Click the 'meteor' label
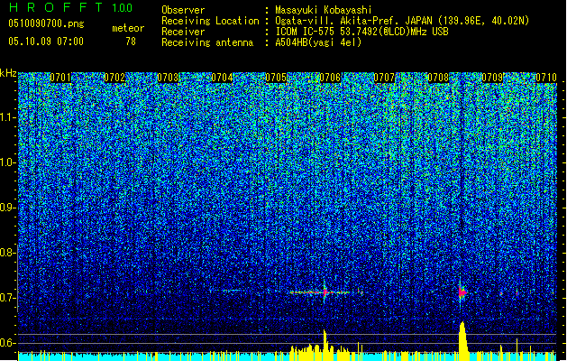The width and height of the screenshot is (567, 361). pyautogui.click(x=128, y=28)
